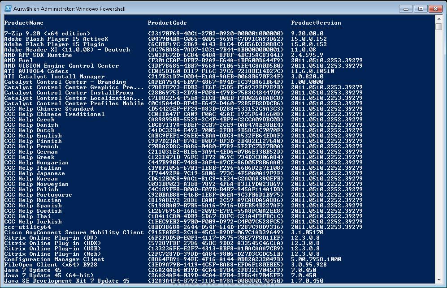Select 'Cisco AnyConnect Secure Mobility Client' name
447x288 pixels.
tap(74, 232)
